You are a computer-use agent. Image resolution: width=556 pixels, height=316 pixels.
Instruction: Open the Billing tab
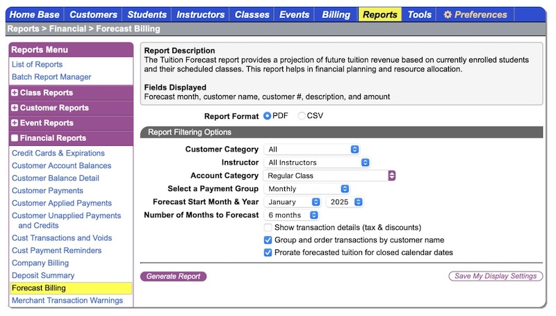[336, 15]
